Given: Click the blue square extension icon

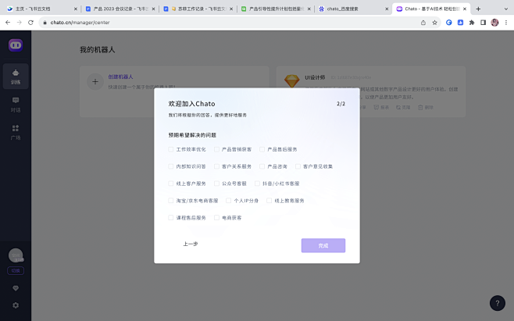Looking at the screenshot, I should (460, 23).
